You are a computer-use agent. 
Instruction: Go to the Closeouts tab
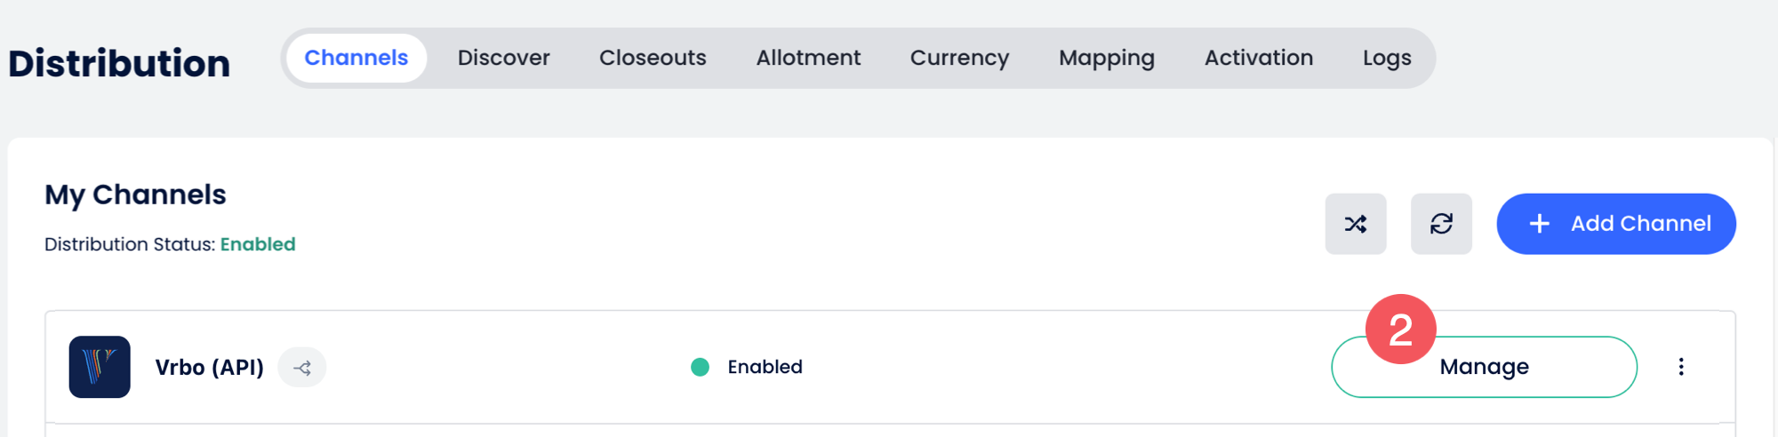(x=653, y=58)
